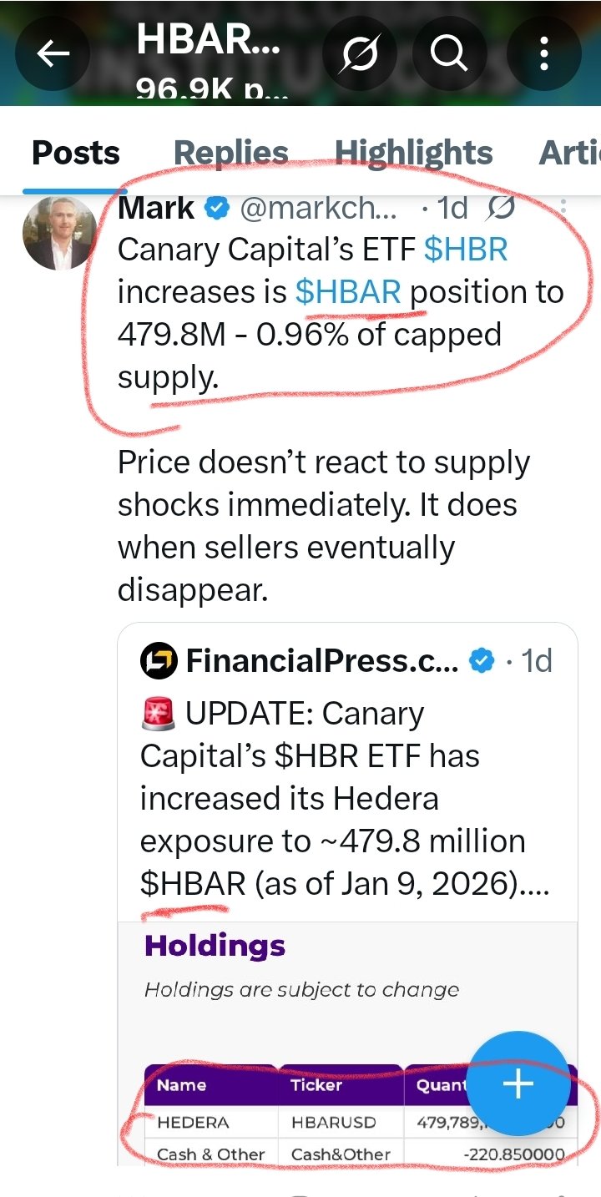601x1197 pixels.
Task: Open Grok icon in header
Action: click(358, 54)
